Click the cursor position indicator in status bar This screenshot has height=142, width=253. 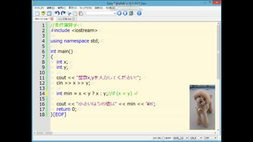pyautogui.click(x=157, y=138)
